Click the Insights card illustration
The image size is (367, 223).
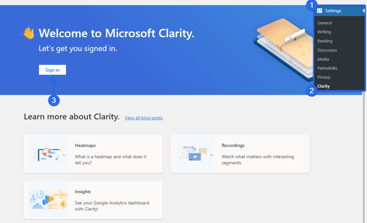(48, 200)
